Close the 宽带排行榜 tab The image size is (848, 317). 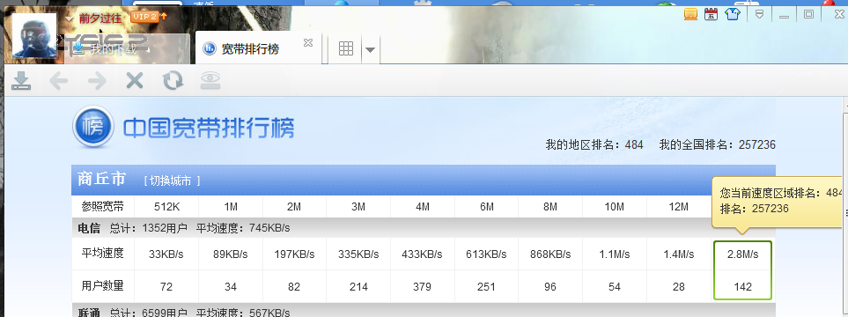click(x=307, y=43)
